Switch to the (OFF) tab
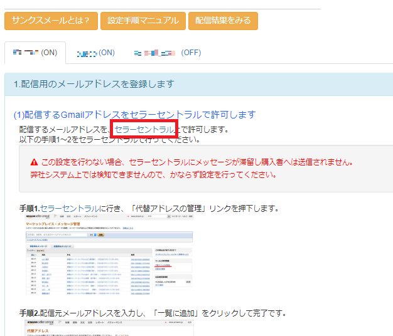The height and width of the screenshot is (336, 393). point(168,53)
